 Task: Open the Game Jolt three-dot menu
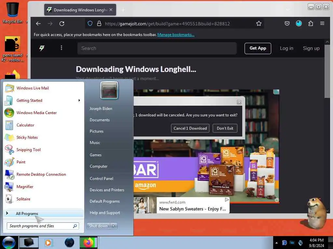[61, 48]
